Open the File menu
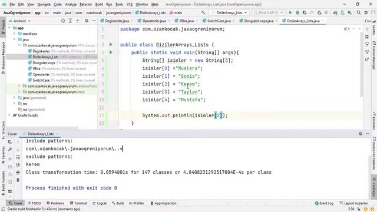The width and height of the screenshot is (377, 212). coord(12,4)
